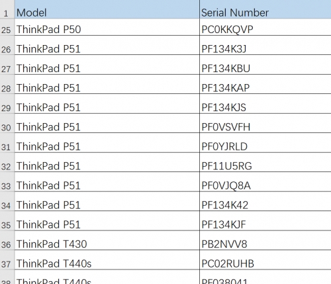Select serial PC02RUHB in row 37

[265, 260]
